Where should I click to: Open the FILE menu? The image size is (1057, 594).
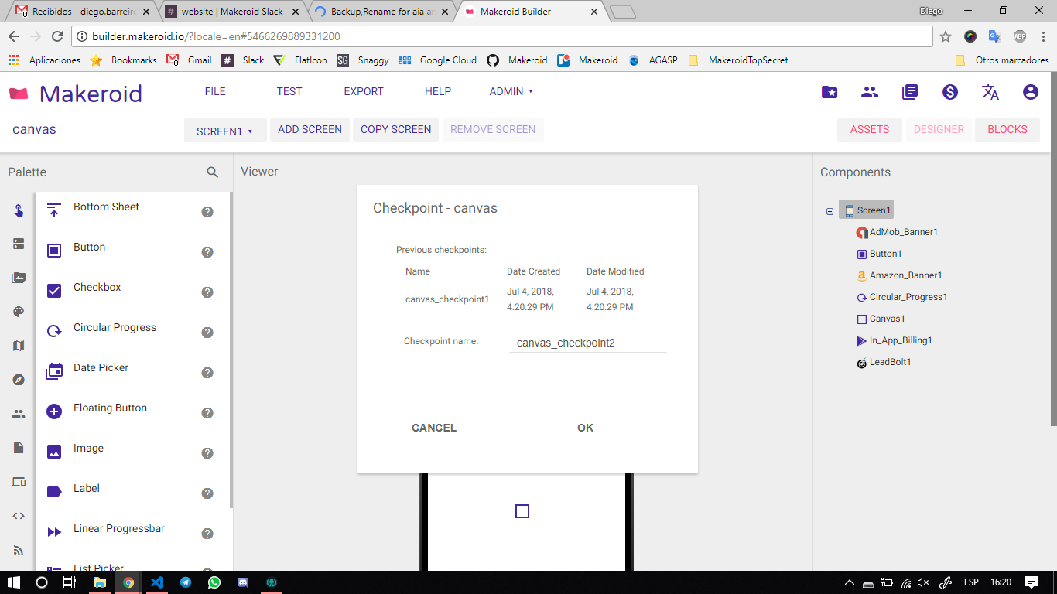pos(215,91)
